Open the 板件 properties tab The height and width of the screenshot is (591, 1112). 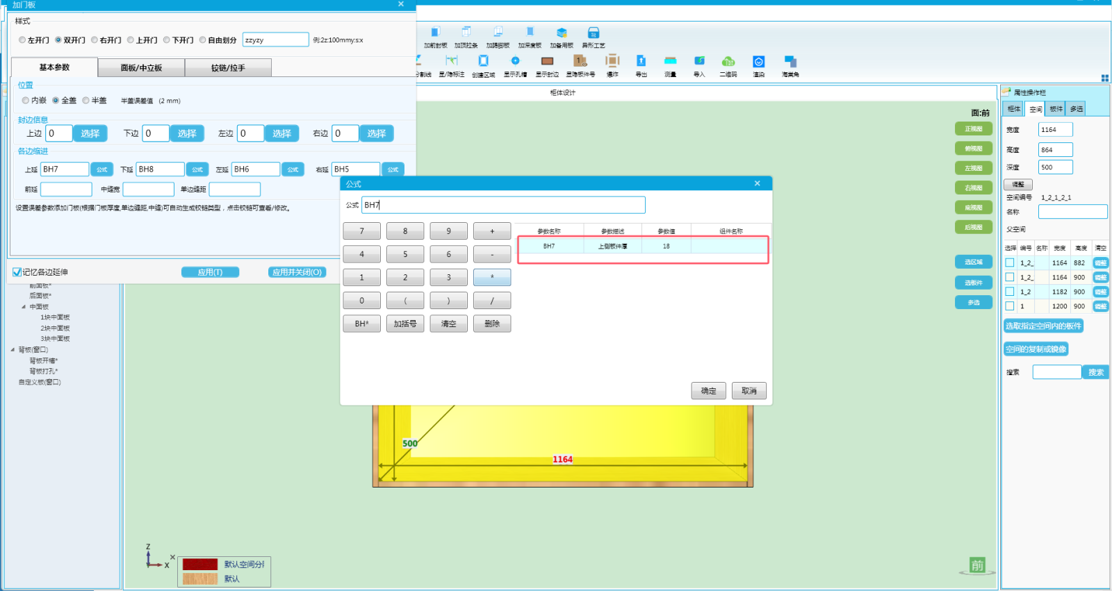tap(1056, 109)
